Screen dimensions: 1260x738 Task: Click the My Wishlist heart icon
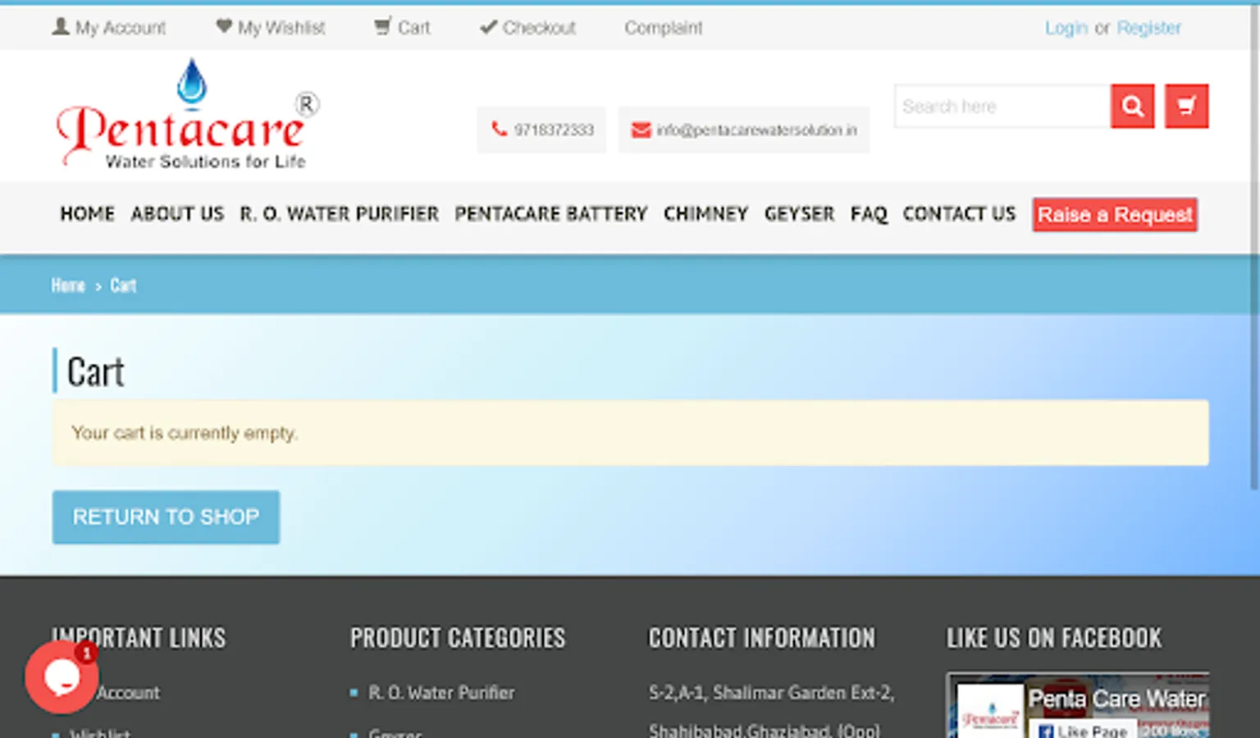coord(223,26)
